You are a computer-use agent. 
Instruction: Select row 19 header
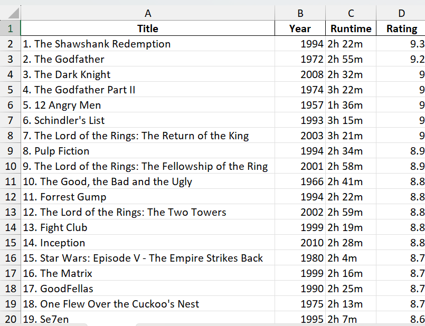point(11,304)
